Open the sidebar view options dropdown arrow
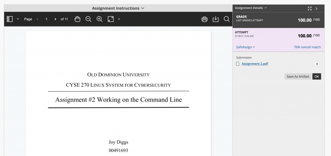Screen dimensions: 331x156 pyautogui.click(x=18, y=19)
